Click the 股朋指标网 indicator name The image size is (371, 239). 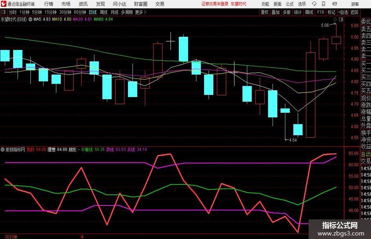15,150
